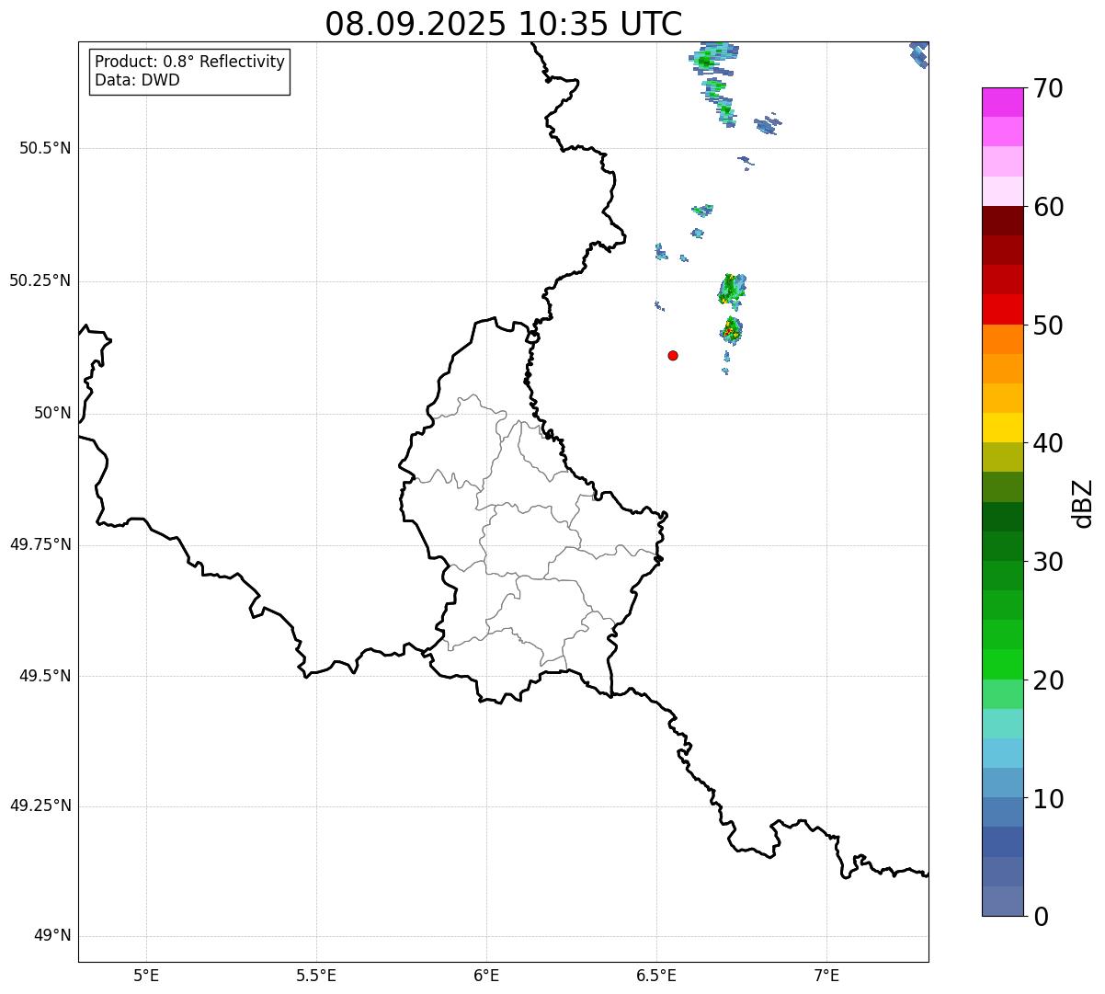Viewport: 1105px width, 994px height.
Task: Click the colorbar 0 tick label
Action: click(1040, 917)
